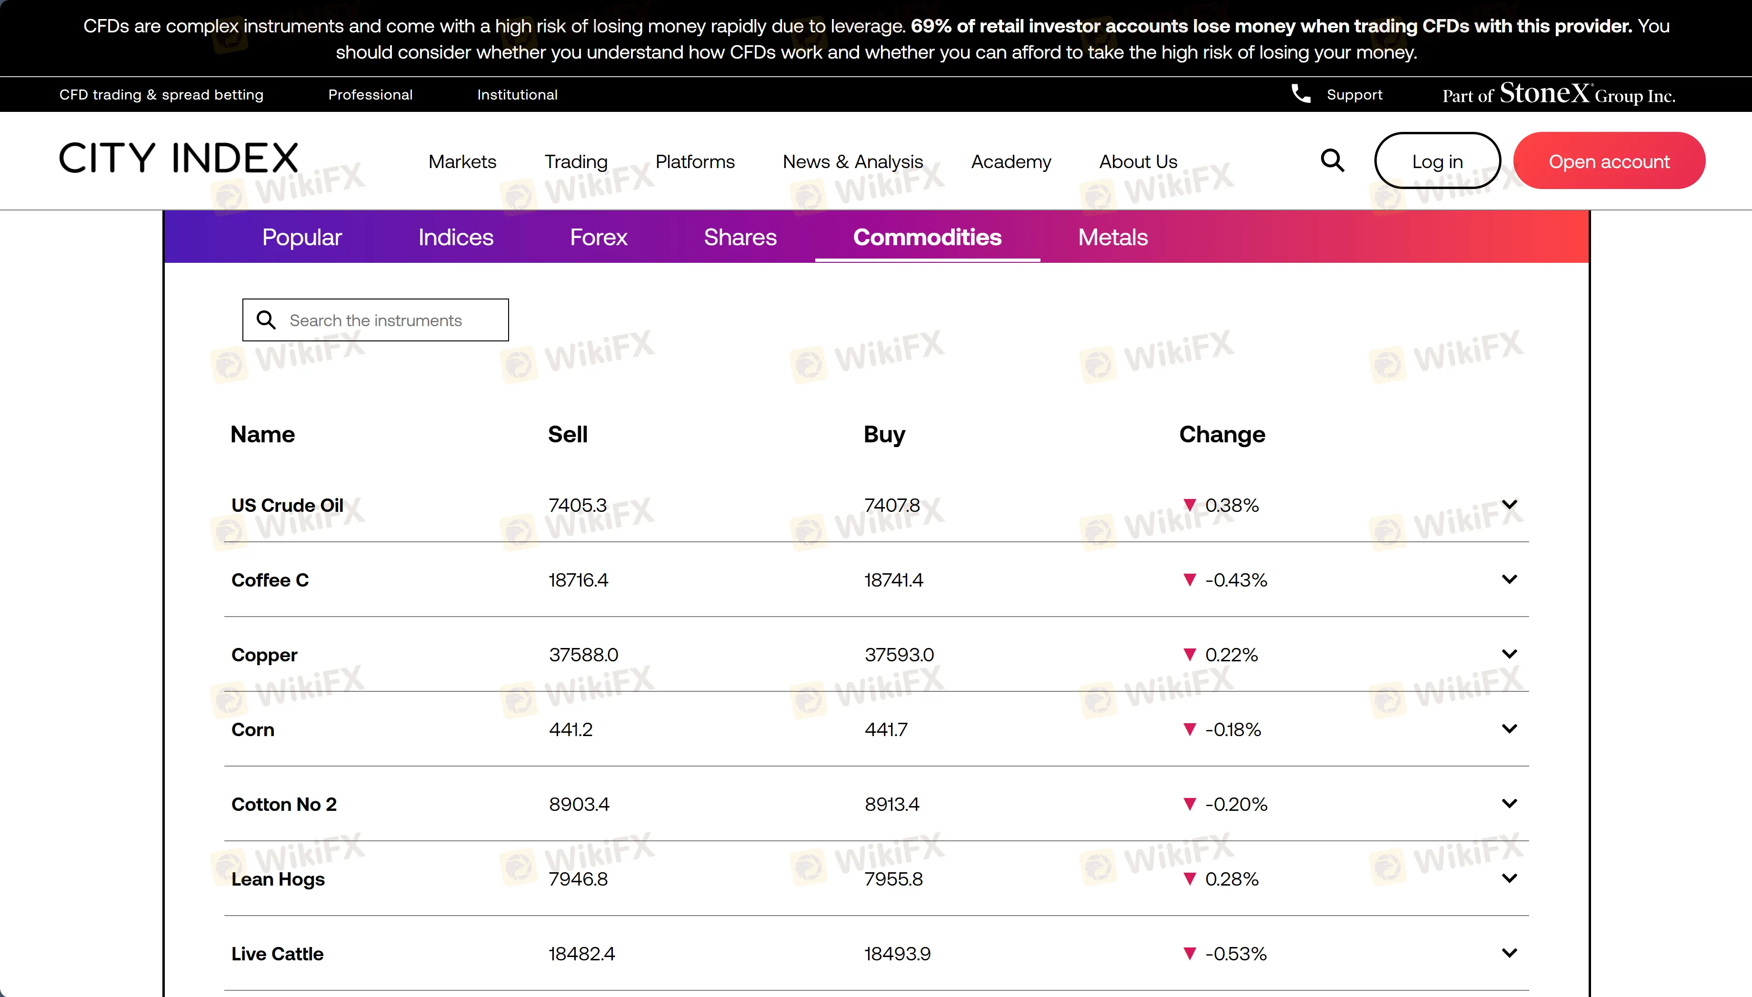Click Coffee C red change arrow

pos(1190,580)
